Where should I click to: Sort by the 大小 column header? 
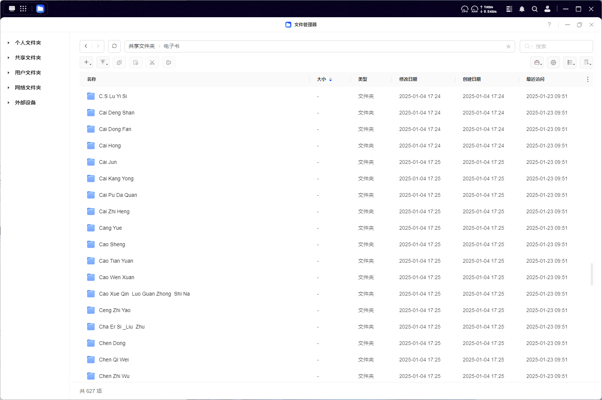(322, 79)
